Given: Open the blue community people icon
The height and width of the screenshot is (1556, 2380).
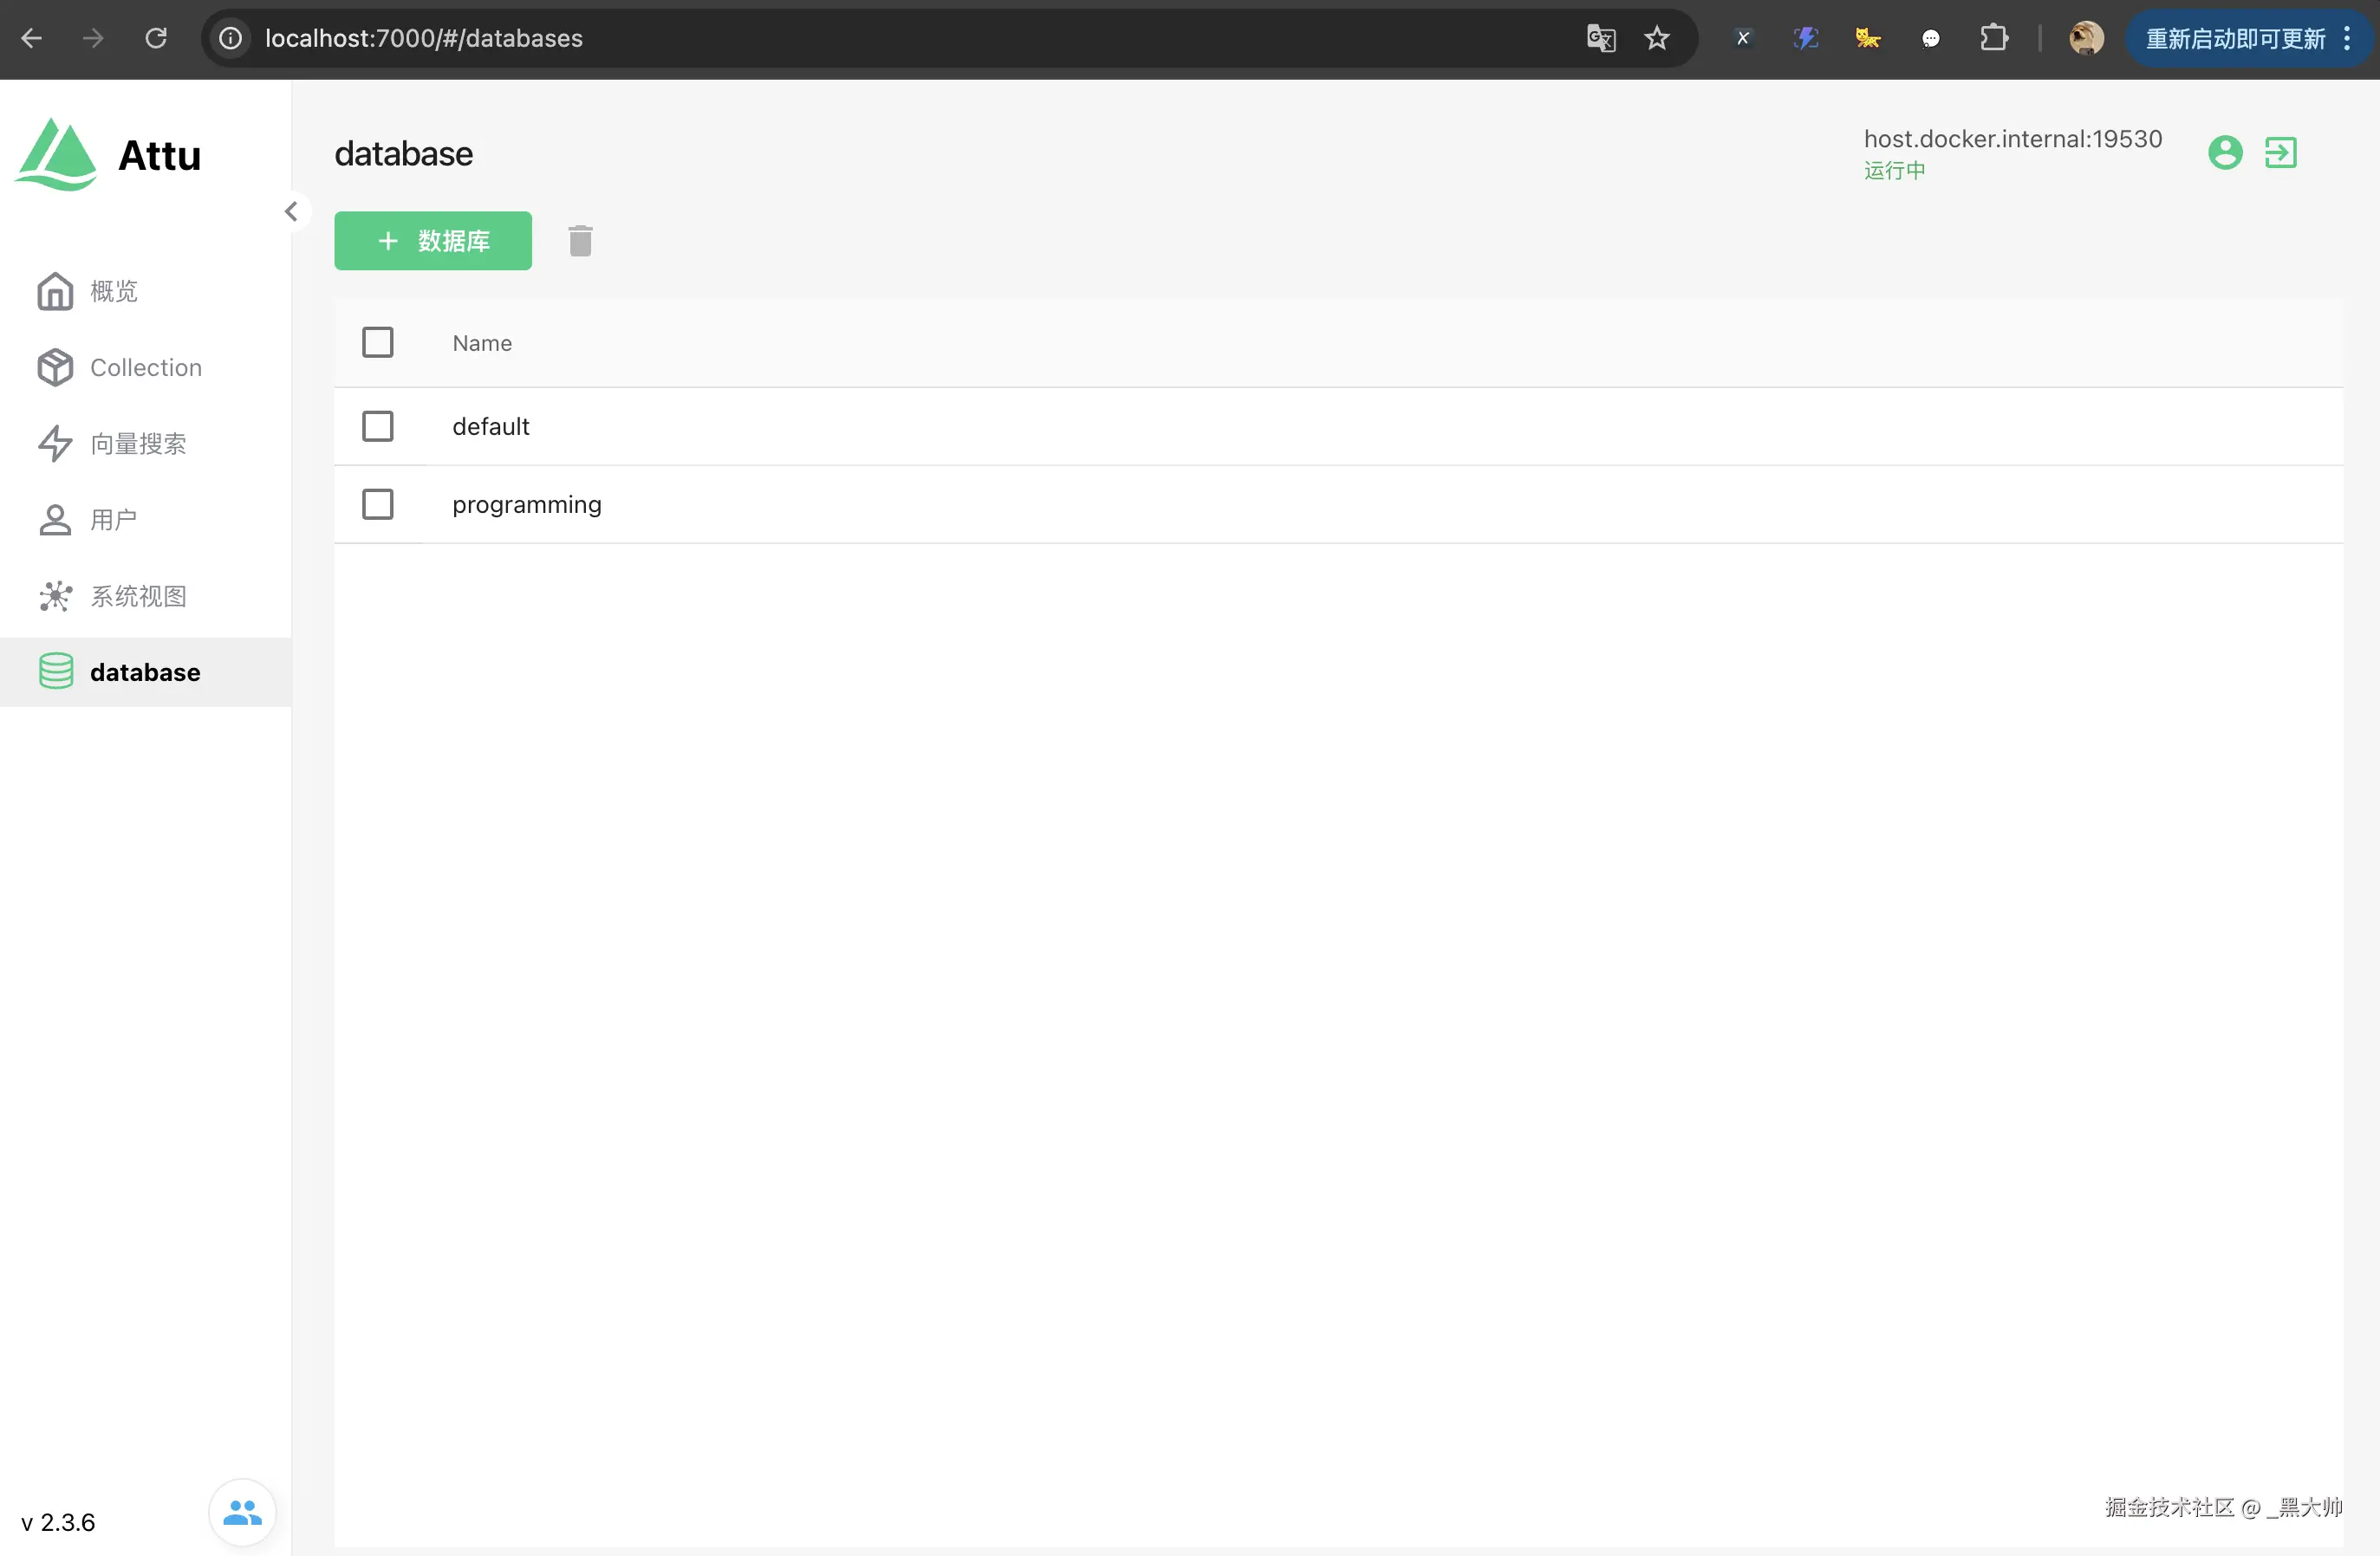Looking at the screenshot, I should tap(242, 1512).
